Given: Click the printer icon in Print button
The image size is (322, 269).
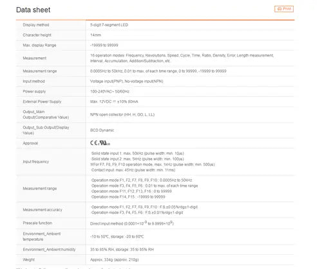Looking at the screenshot, I should 279,9.
